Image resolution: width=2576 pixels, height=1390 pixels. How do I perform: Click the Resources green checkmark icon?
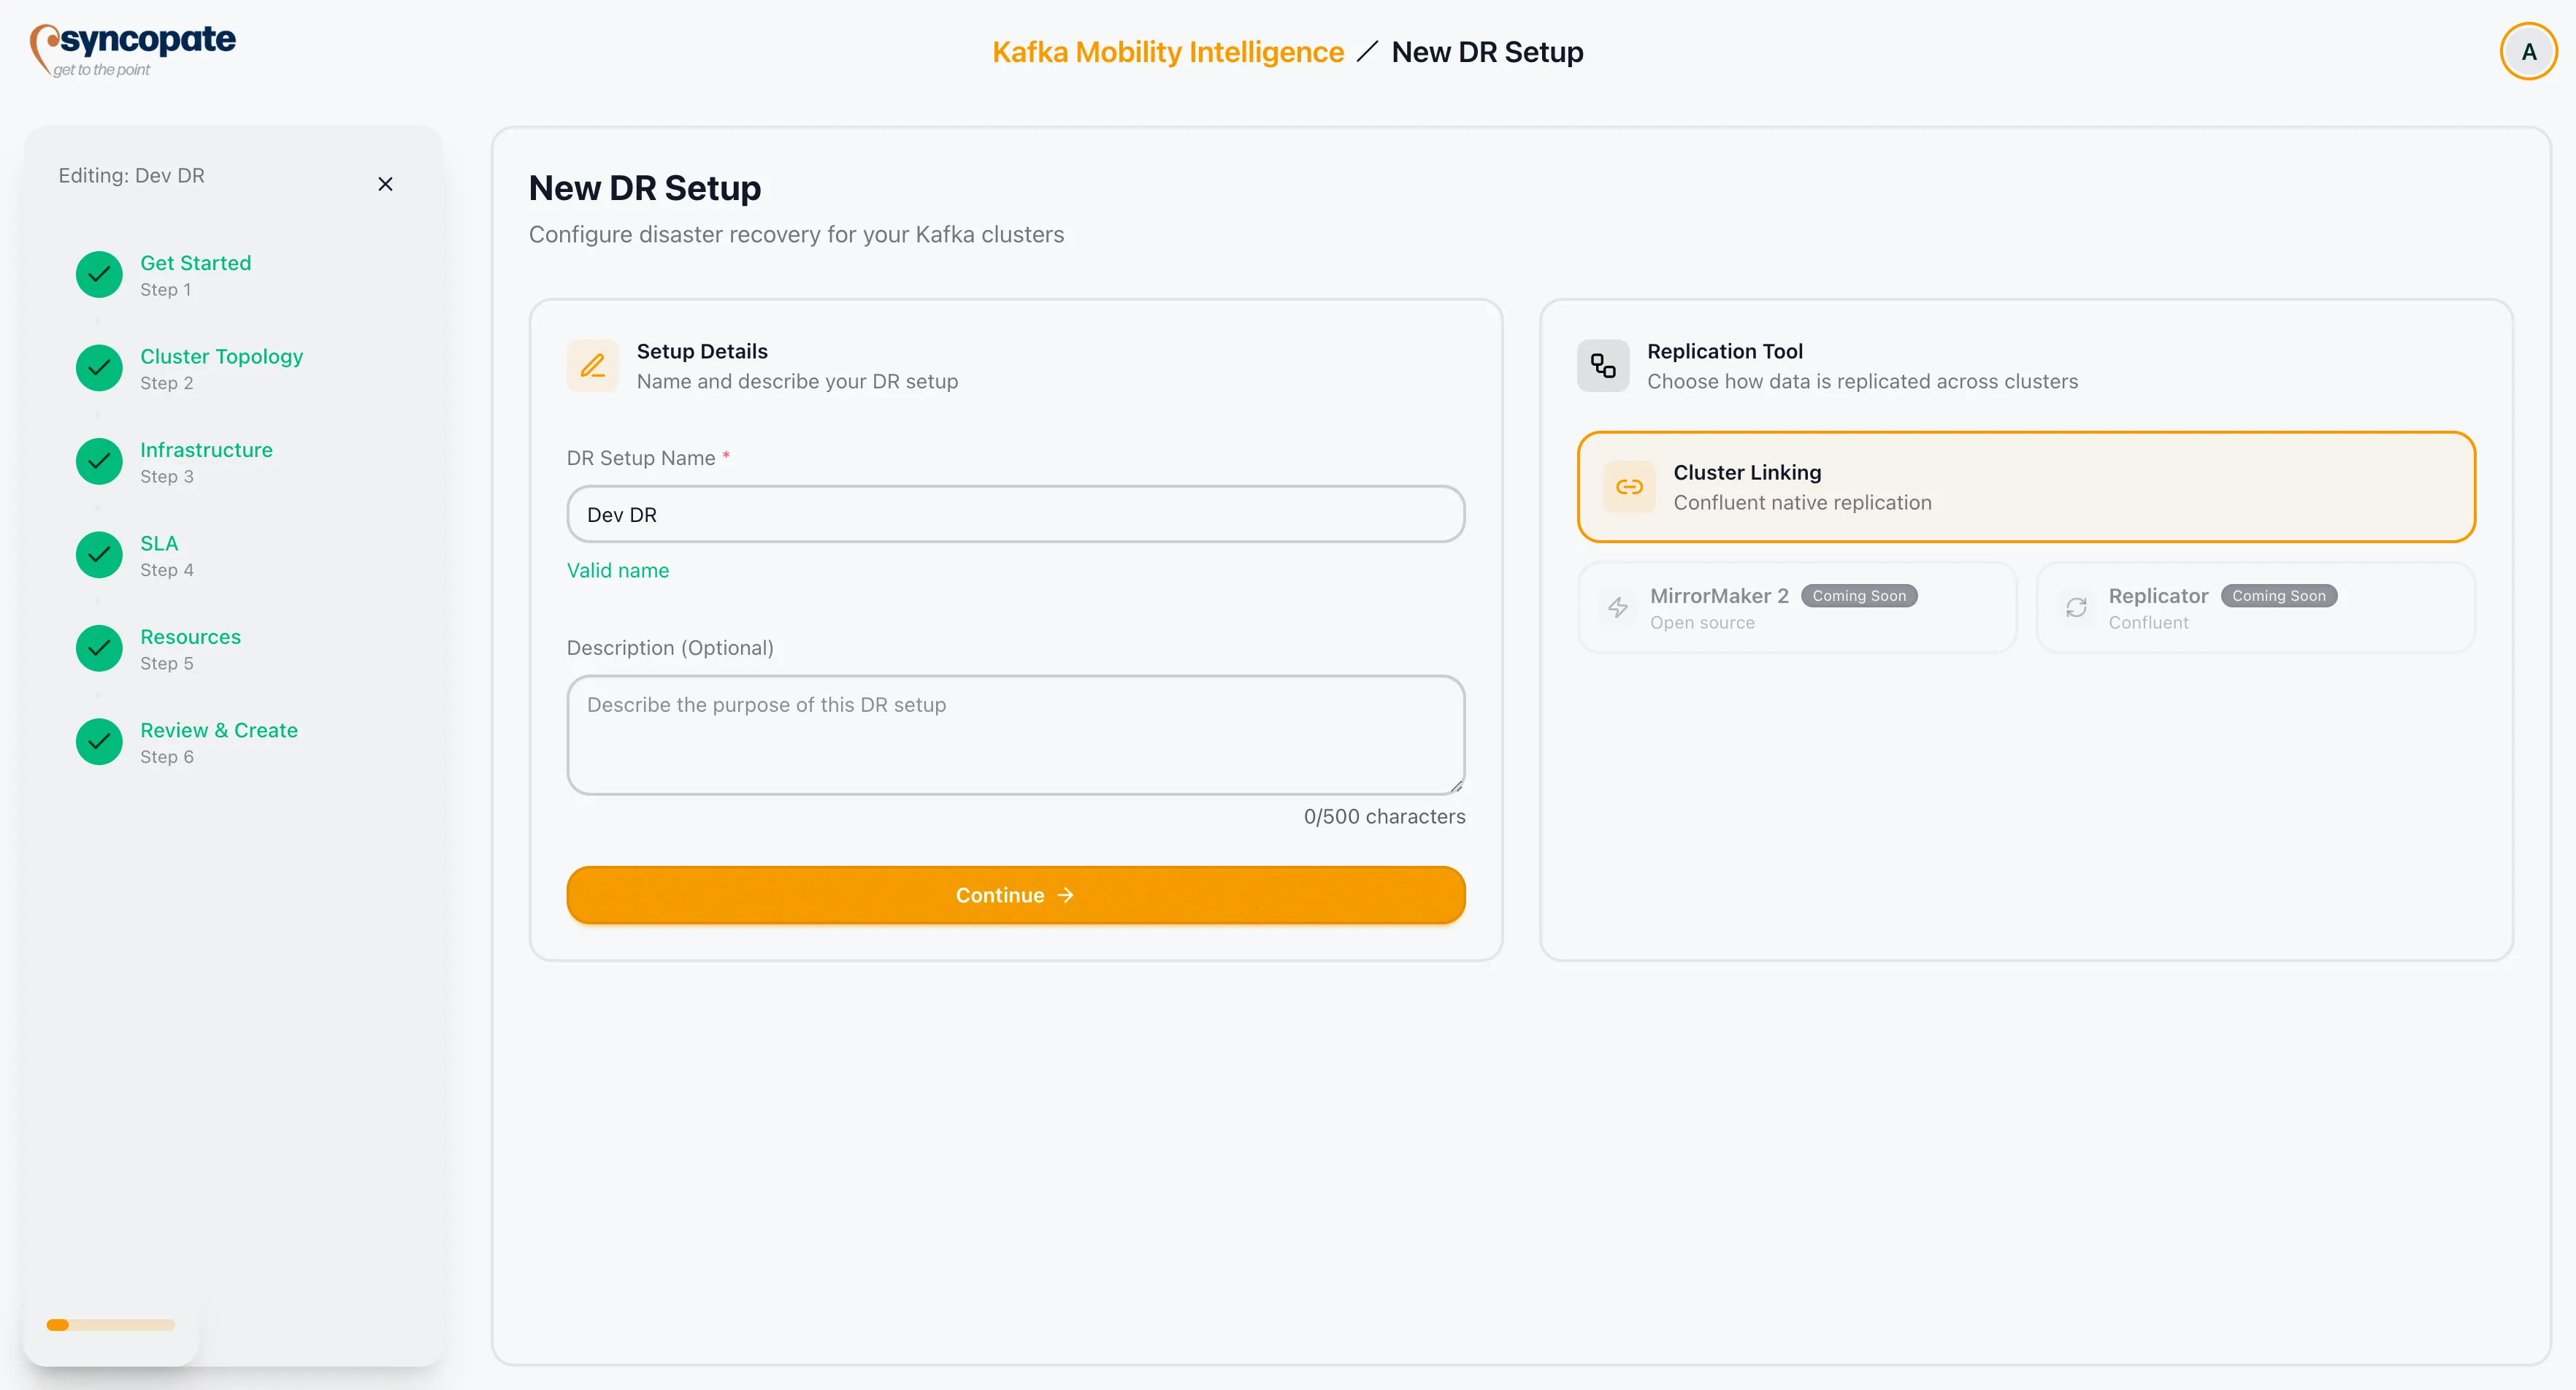point(99,648)
